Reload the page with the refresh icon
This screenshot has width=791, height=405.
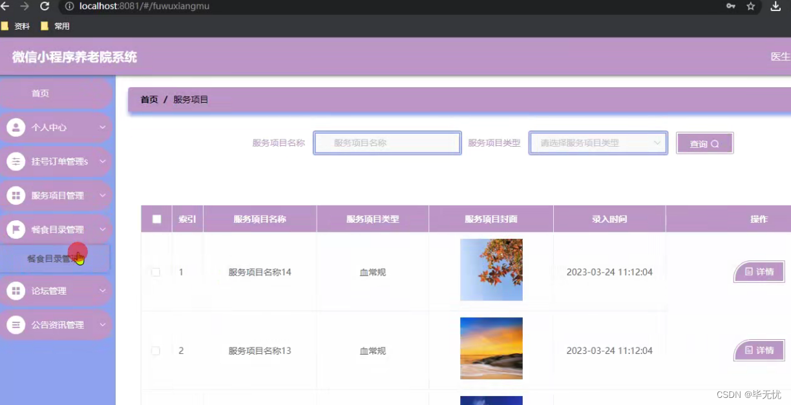coord(43,7)
